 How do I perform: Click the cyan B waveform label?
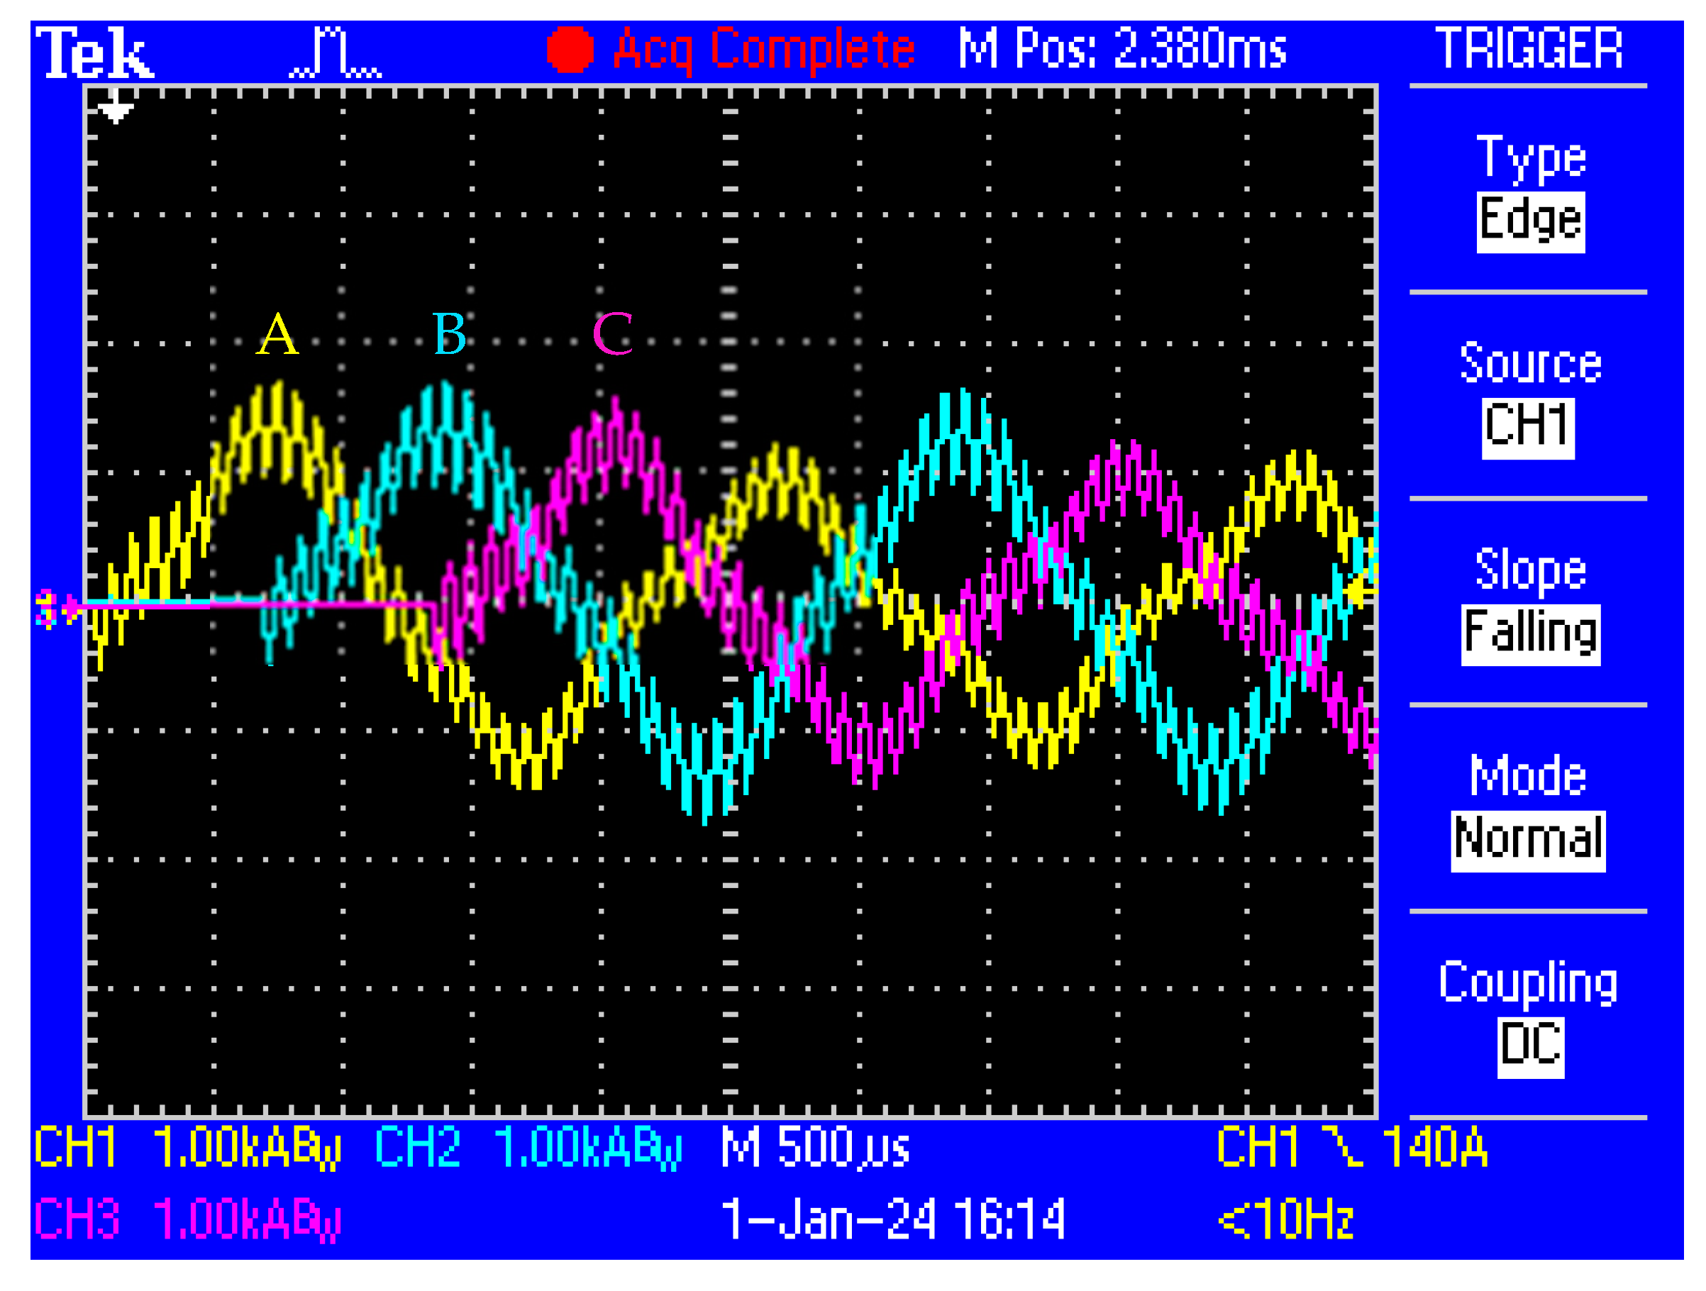[x=450, y=335]
